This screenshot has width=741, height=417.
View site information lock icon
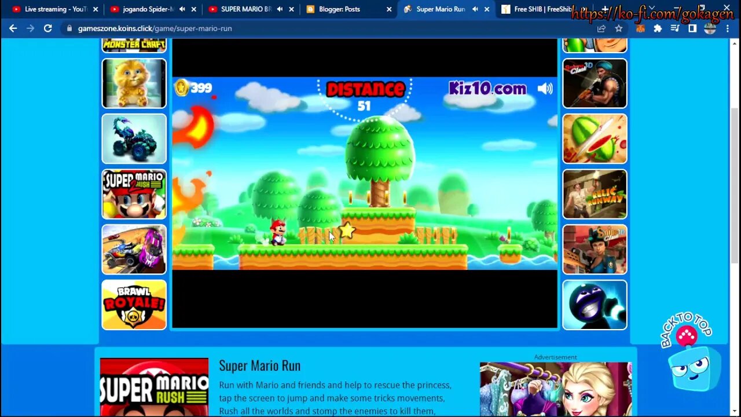[69, 28]
